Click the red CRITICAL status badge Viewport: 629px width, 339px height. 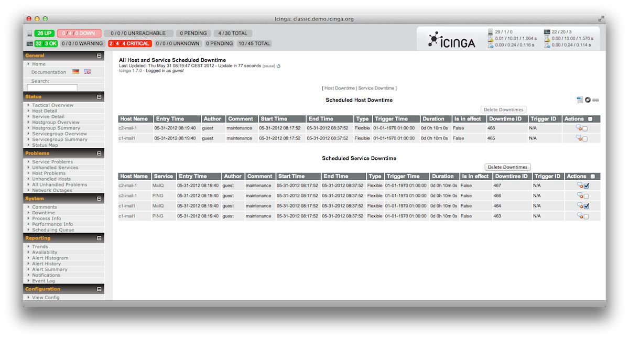pyautogui.click(x=130, y=43)
